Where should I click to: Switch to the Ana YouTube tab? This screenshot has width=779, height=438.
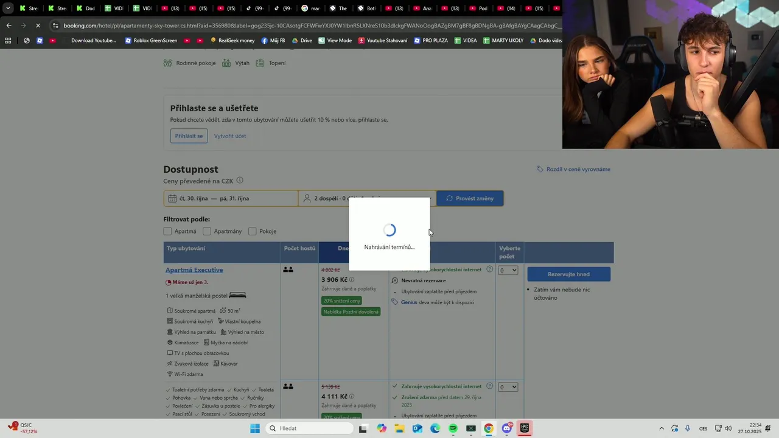422,9
